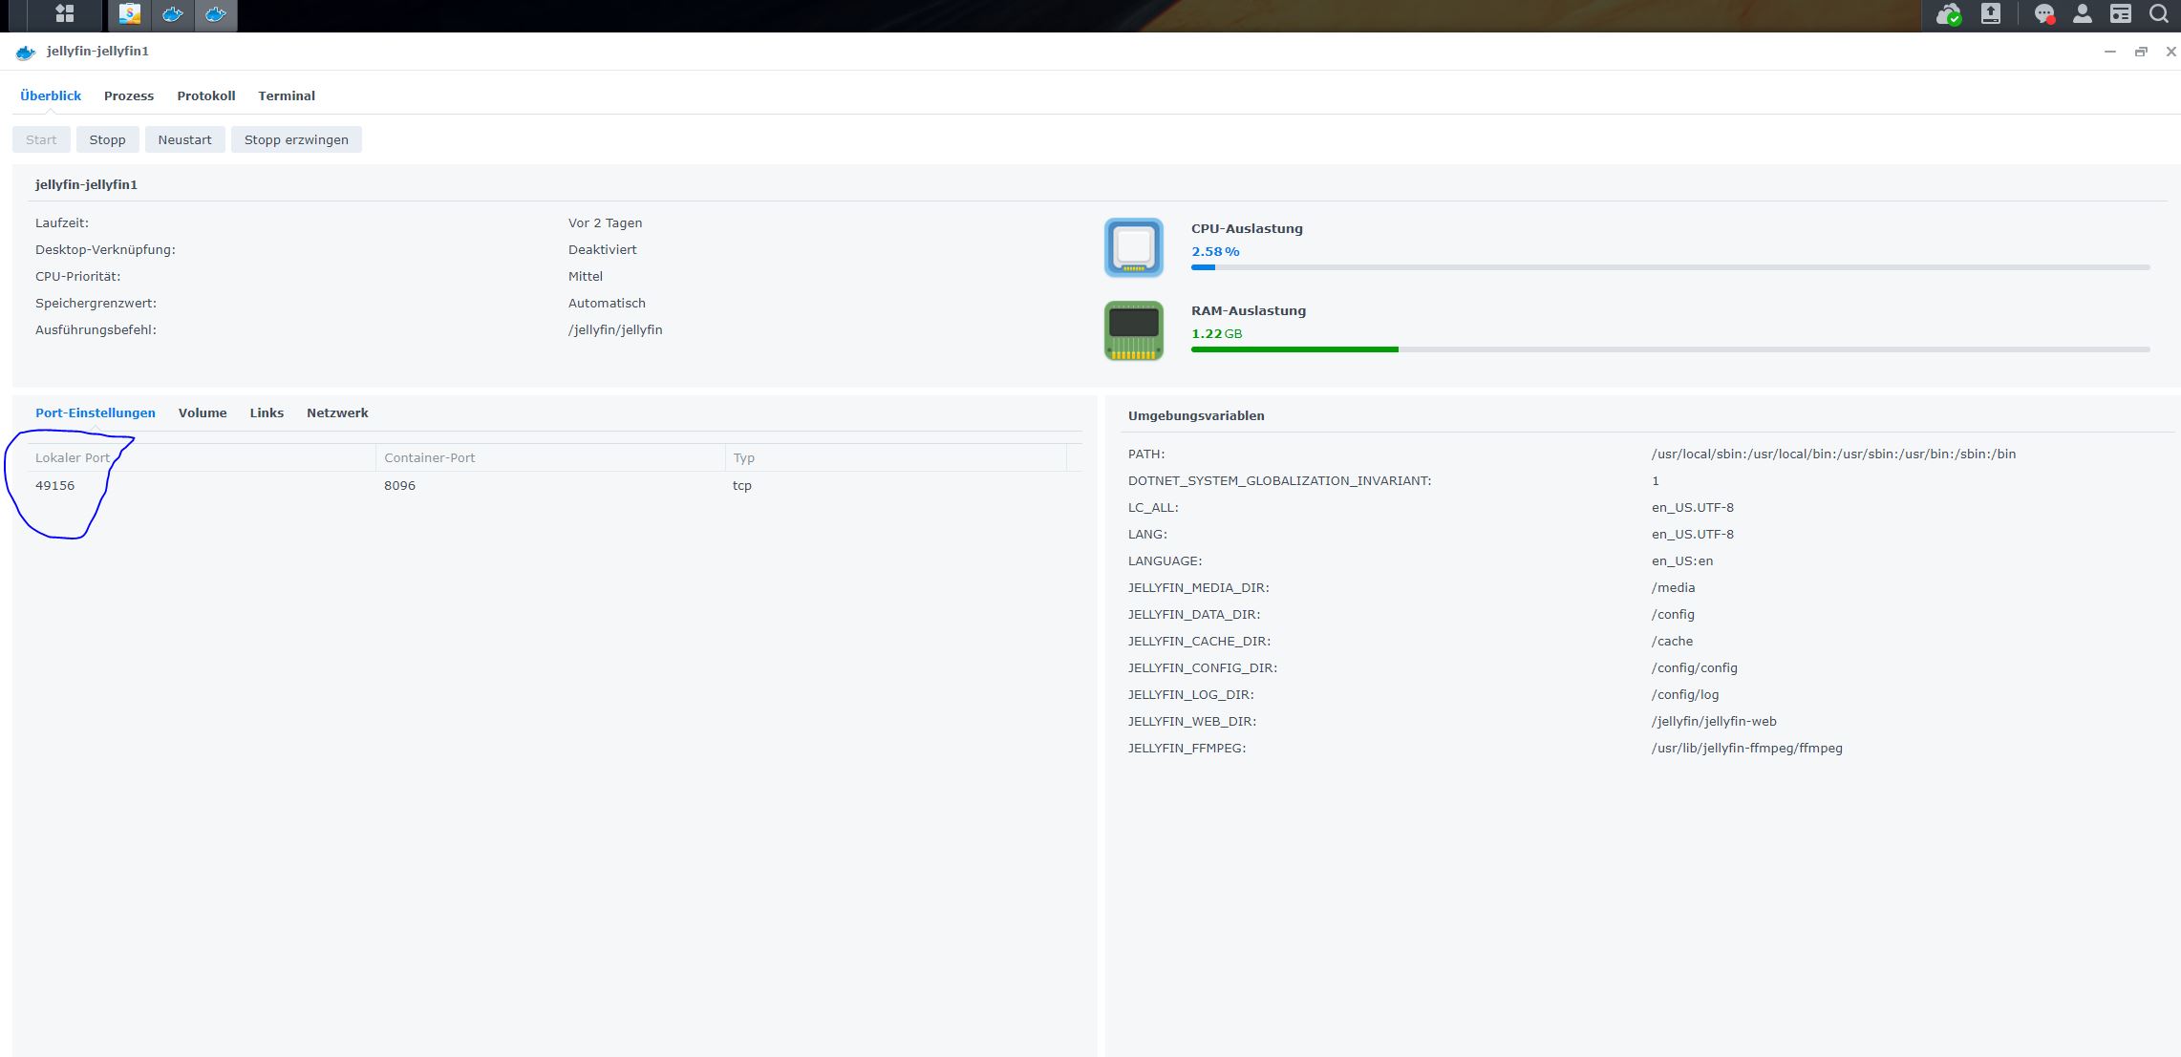2181x1057 pixels.
Task: Click the LANGUAGE value en_US:en
Action: [1681, 560]
